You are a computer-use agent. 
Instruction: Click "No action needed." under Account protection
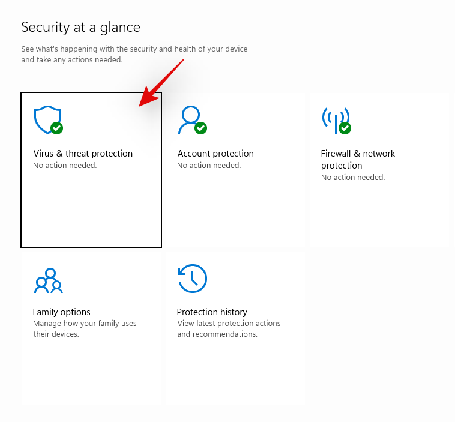point(209,166)
